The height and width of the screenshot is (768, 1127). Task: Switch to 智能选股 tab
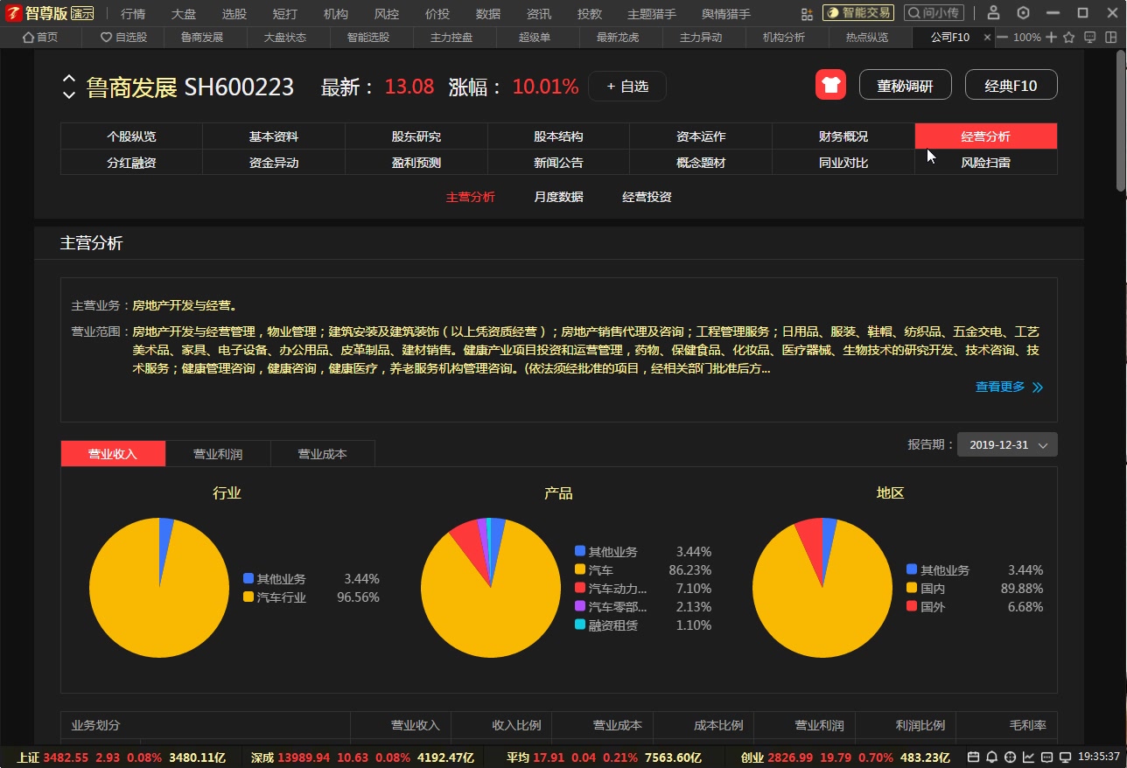pyautogui.click(x=368, y=38)
